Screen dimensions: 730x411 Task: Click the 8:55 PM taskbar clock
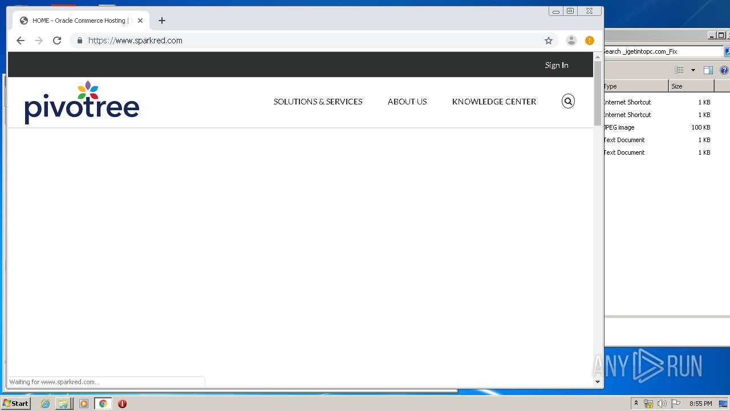point(700,404)
